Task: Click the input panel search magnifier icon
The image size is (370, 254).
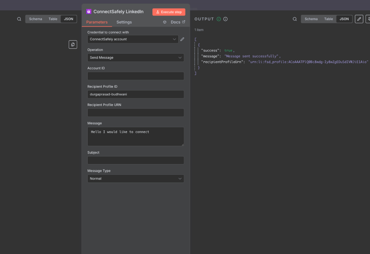Action: point(19,19)
